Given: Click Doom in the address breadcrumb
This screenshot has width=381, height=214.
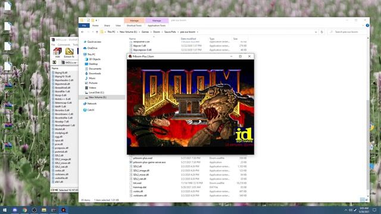Looking at the screenshot, I should 157,32.
